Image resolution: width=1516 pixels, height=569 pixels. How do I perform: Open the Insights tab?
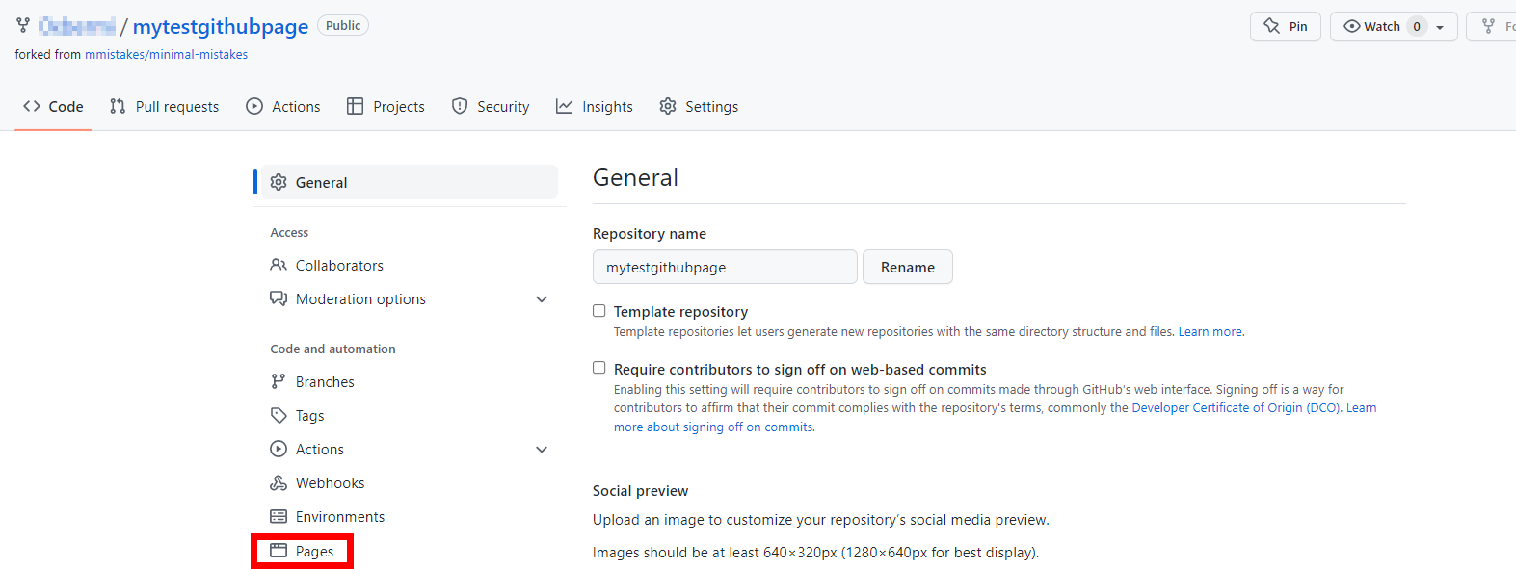click(x=595, y=106)
